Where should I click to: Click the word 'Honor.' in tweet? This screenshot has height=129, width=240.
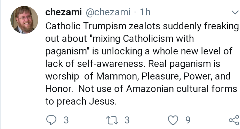[59, 89]
